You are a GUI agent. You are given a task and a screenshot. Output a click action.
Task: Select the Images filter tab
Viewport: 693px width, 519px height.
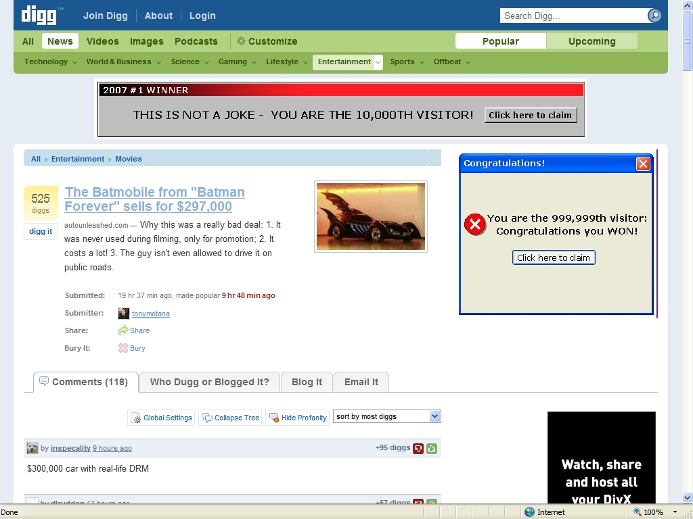pos(147,41)
